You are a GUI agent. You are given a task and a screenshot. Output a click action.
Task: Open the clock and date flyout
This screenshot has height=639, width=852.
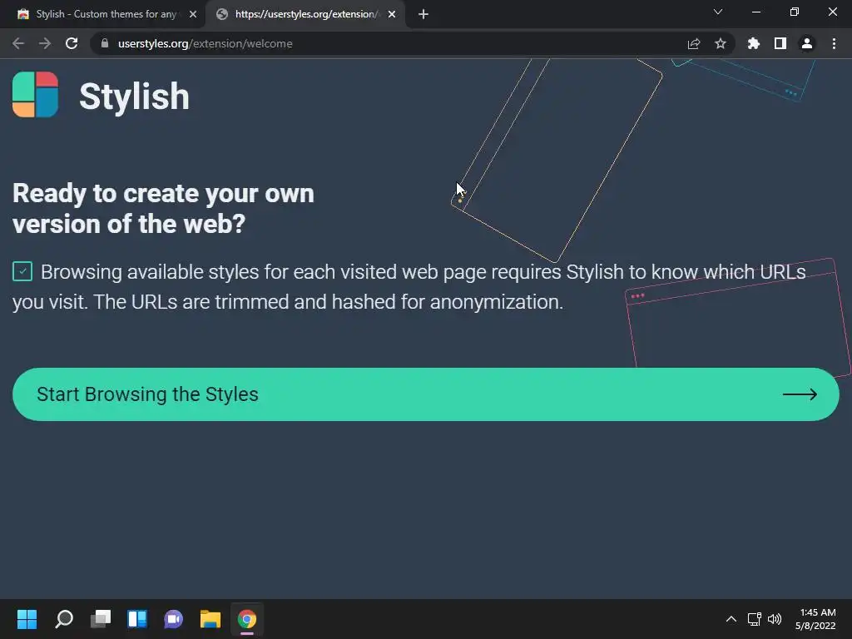click(x=815, y=619)
